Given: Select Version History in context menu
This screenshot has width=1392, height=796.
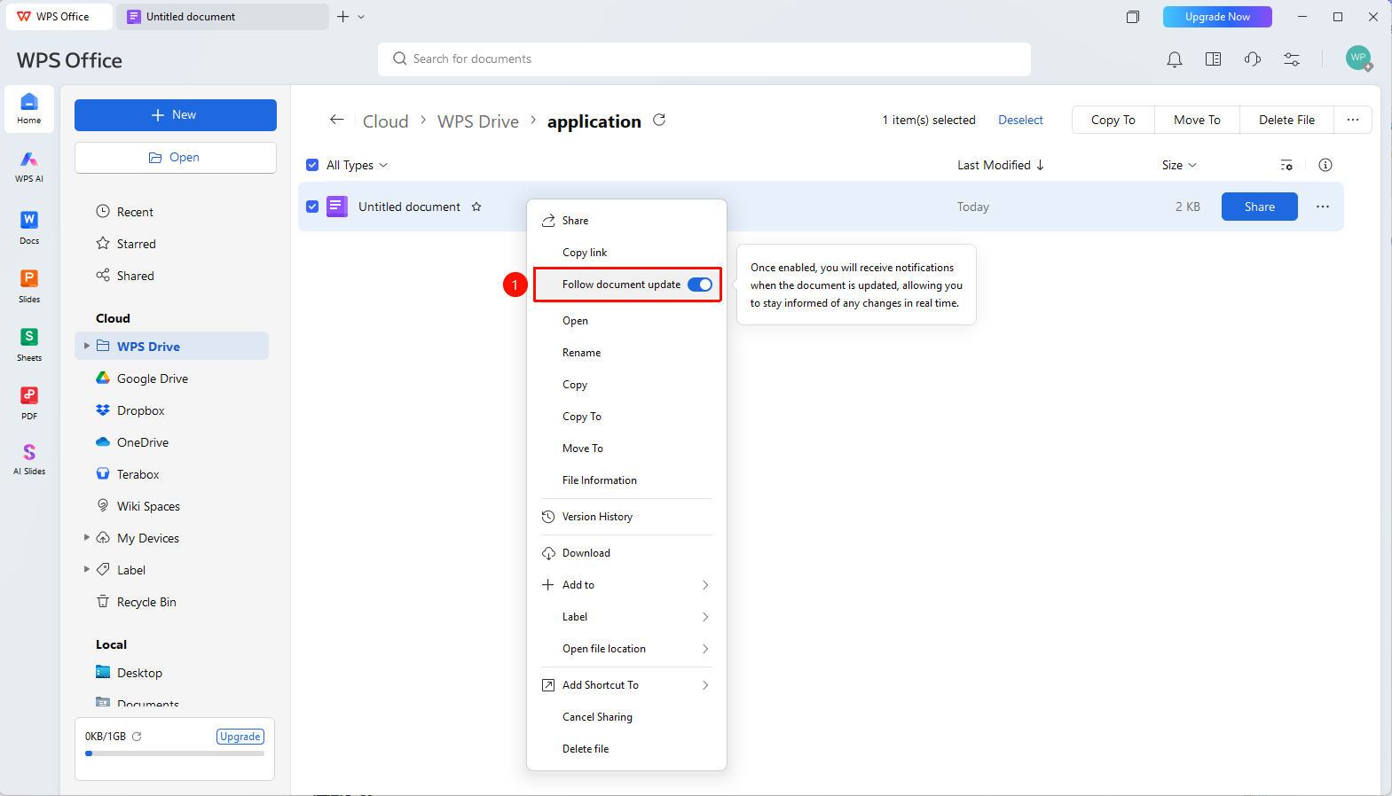Looking at the screenshot, I should (626, 517).
